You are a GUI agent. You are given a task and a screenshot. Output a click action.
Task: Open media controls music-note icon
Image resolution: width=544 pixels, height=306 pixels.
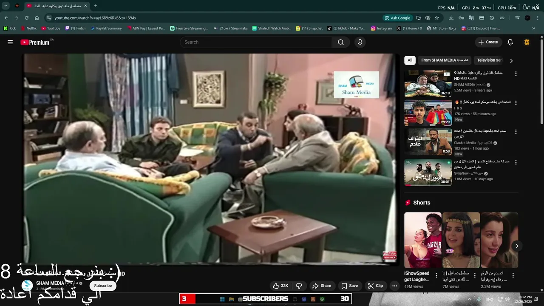click(517, 18)
